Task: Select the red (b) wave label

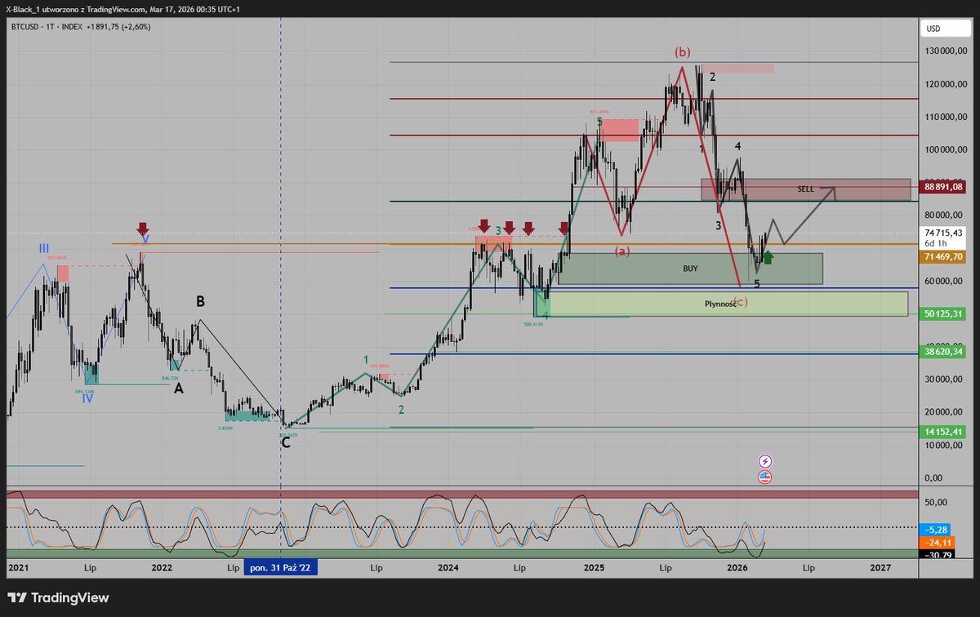Action: click(682, 52)
